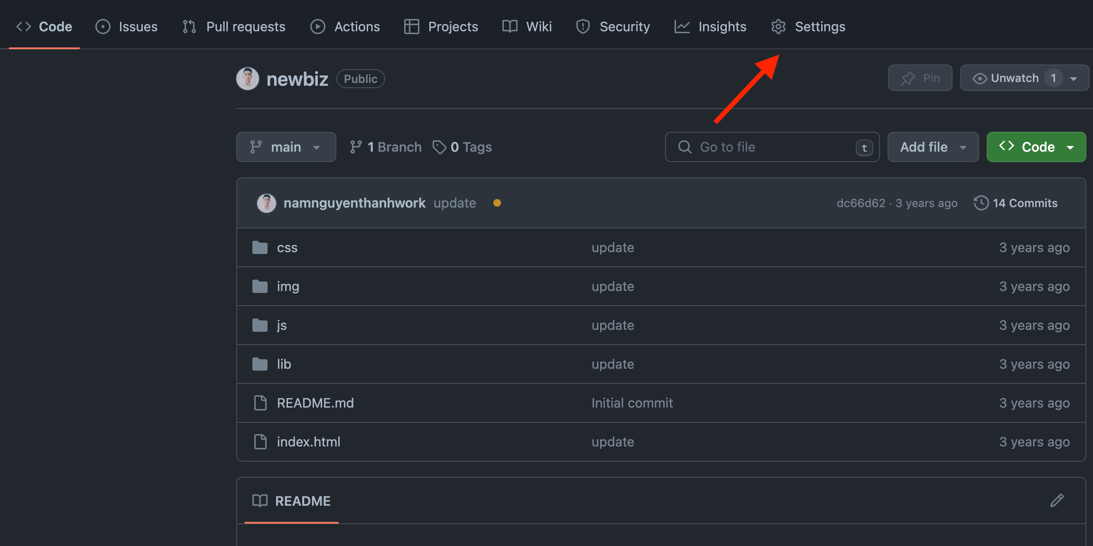Click the img row commit message 'update'
The height and width of the screenshot is (546, 1093).
(x=613, y=286)
